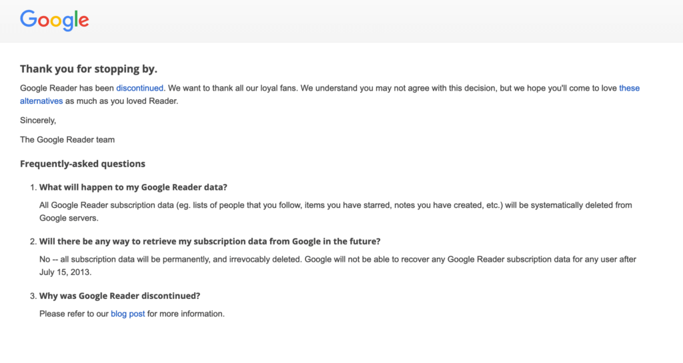Click question "What will happen to my Google Reader data?"
This screenshot has height=363, width=683.
tap(133, 187)
